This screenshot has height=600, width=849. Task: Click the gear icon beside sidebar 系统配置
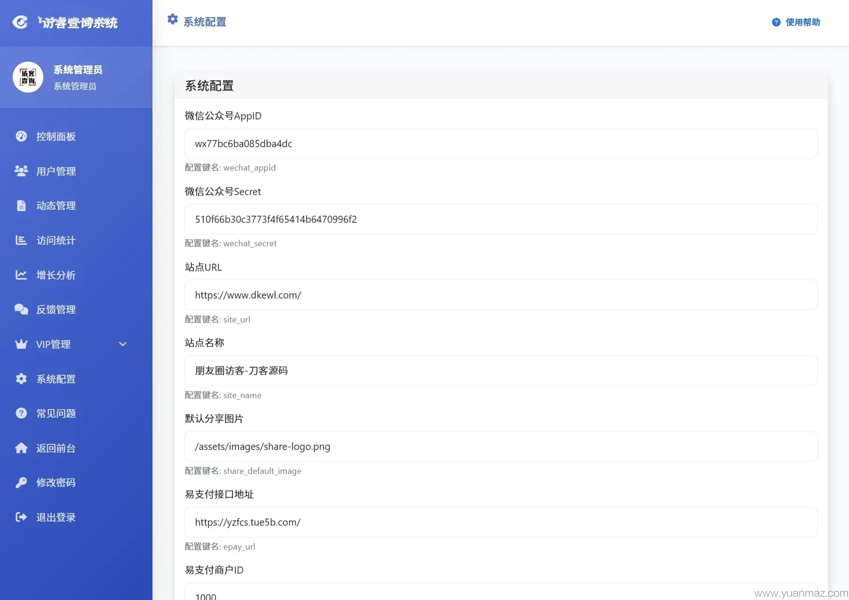(x=21, y=379)
